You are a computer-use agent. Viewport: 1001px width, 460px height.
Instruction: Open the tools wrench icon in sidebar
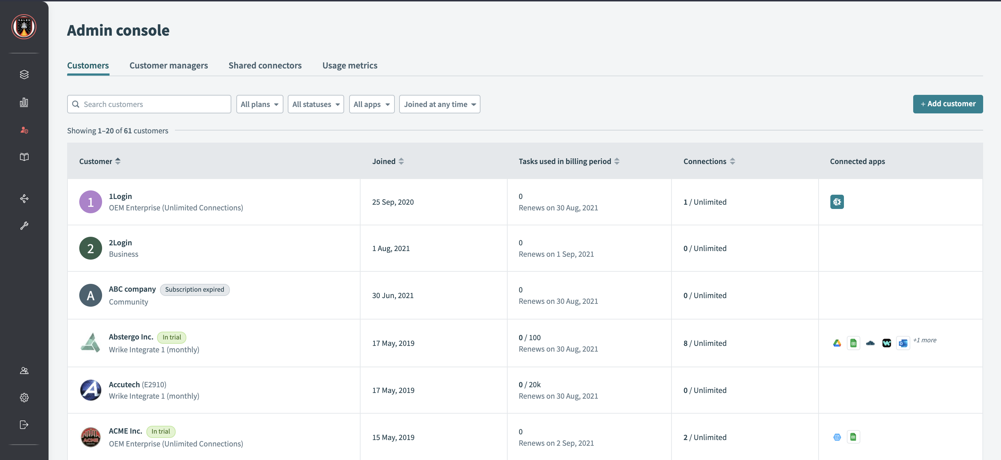click(24, 225)
